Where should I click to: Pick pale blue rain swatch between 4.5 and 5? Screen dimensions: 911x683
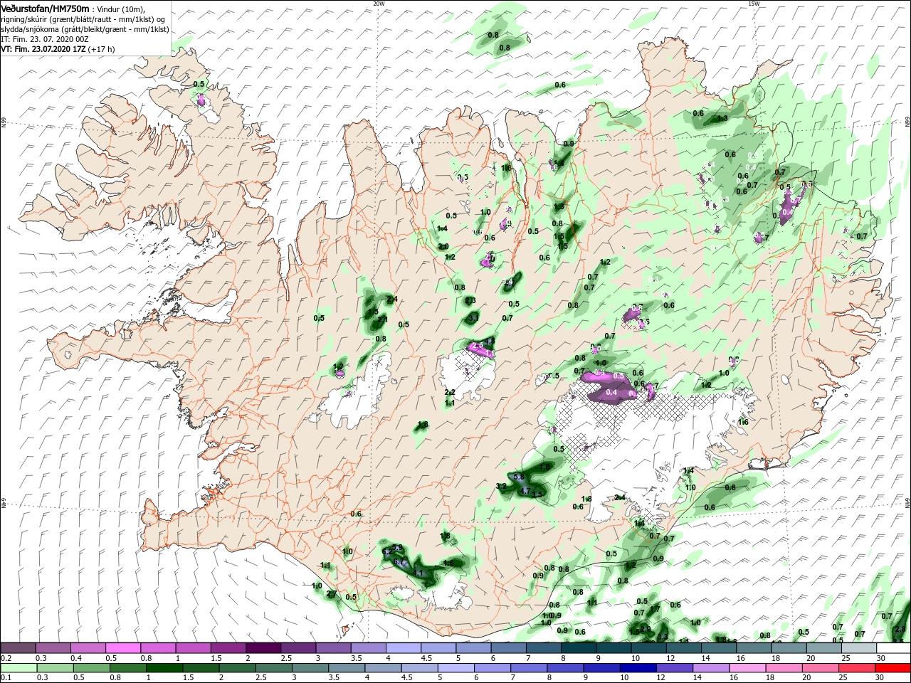point(418,668)
